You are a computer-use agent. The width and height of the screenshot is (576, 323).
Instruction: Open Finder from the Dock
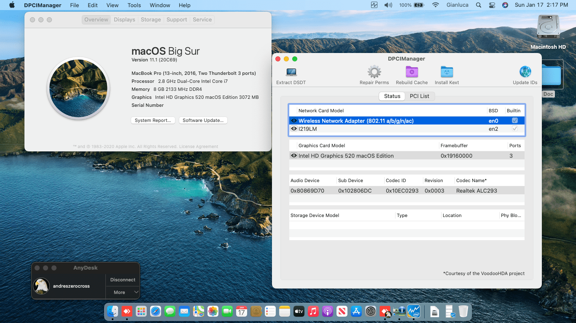click(x=113, y=311)
